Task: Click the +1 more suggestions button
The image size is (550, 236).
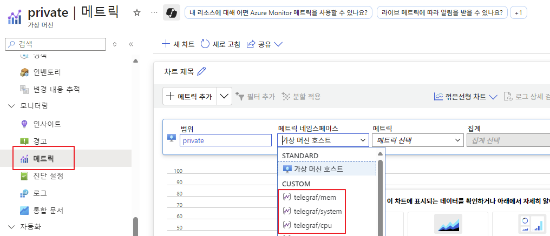Action: [519, 13]
